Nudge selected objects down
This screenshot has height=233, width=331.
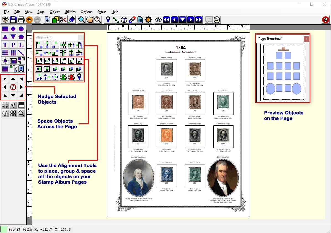13,95
